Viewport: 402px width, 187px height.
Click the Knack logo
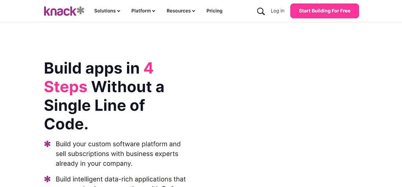click(x=64, y=11)
